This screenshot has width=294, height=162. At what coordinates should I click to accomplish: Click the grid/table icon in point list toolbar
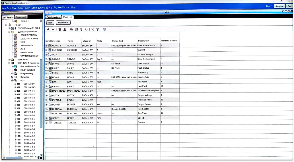click(x=76, y=29)
